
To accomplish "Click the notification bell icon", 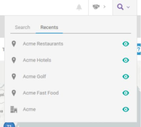I will click(79, 7).
